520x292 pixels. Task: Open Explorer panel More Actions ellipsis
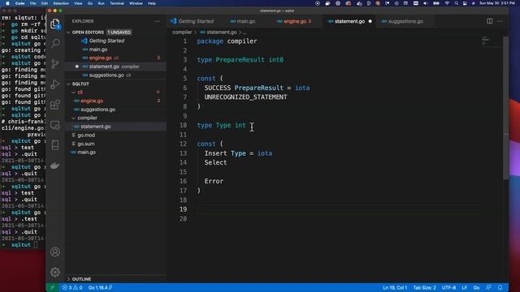tap(157, 21)
